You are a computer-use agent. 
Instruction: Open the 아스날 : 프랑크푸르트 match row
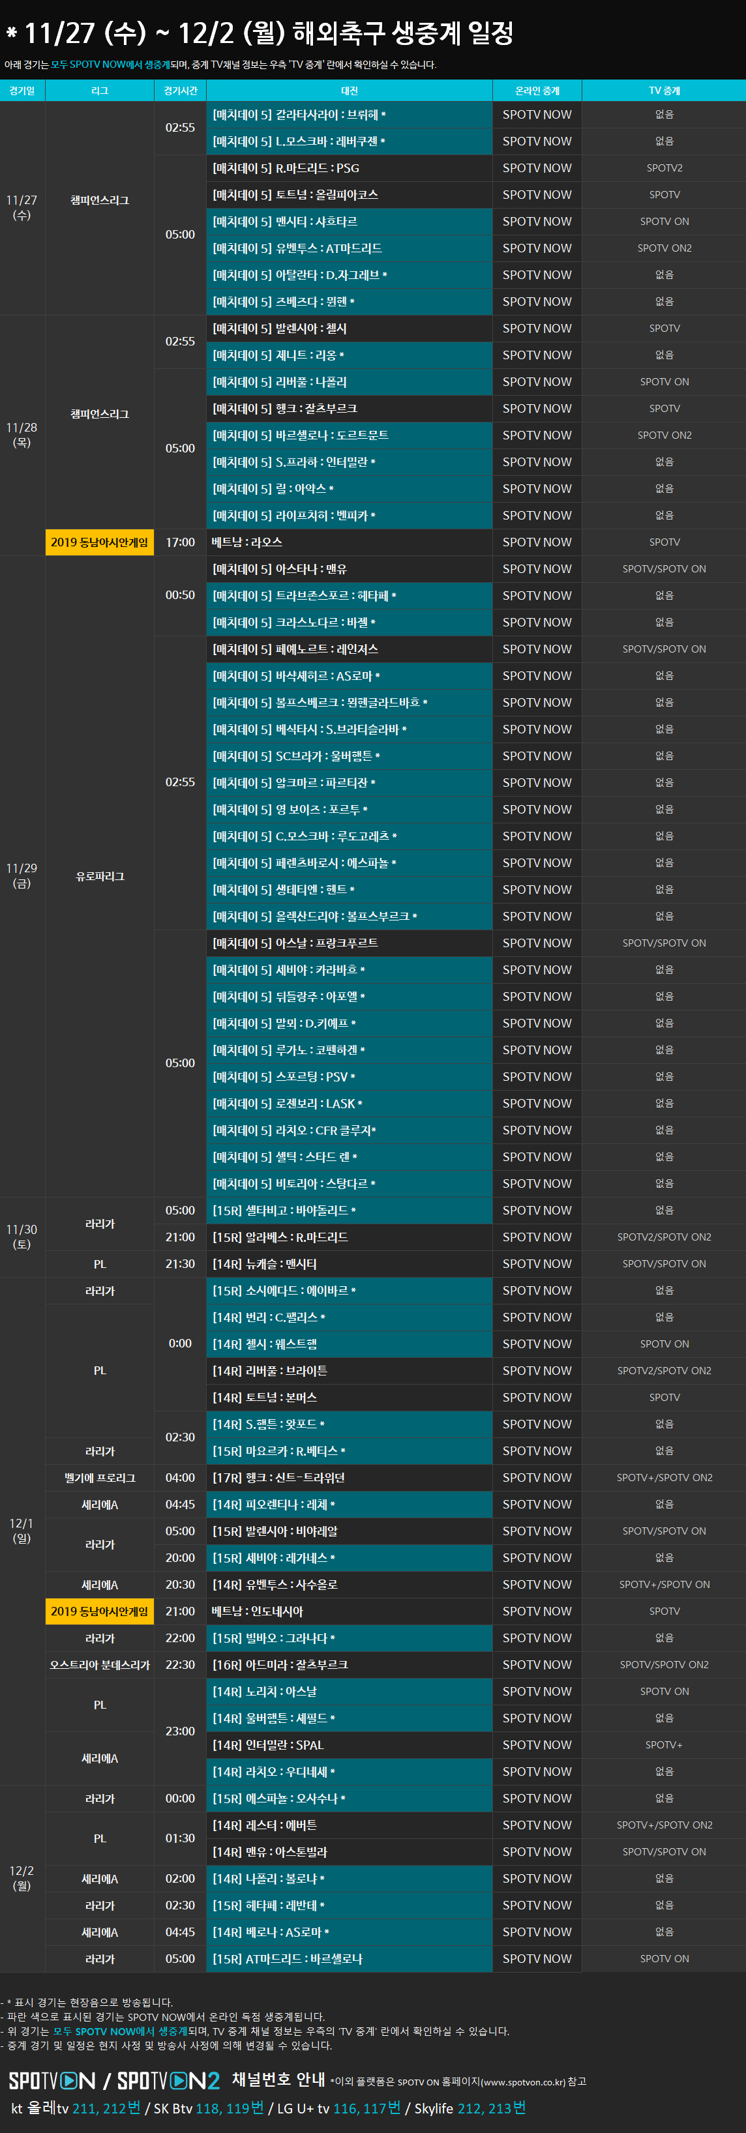350,943
